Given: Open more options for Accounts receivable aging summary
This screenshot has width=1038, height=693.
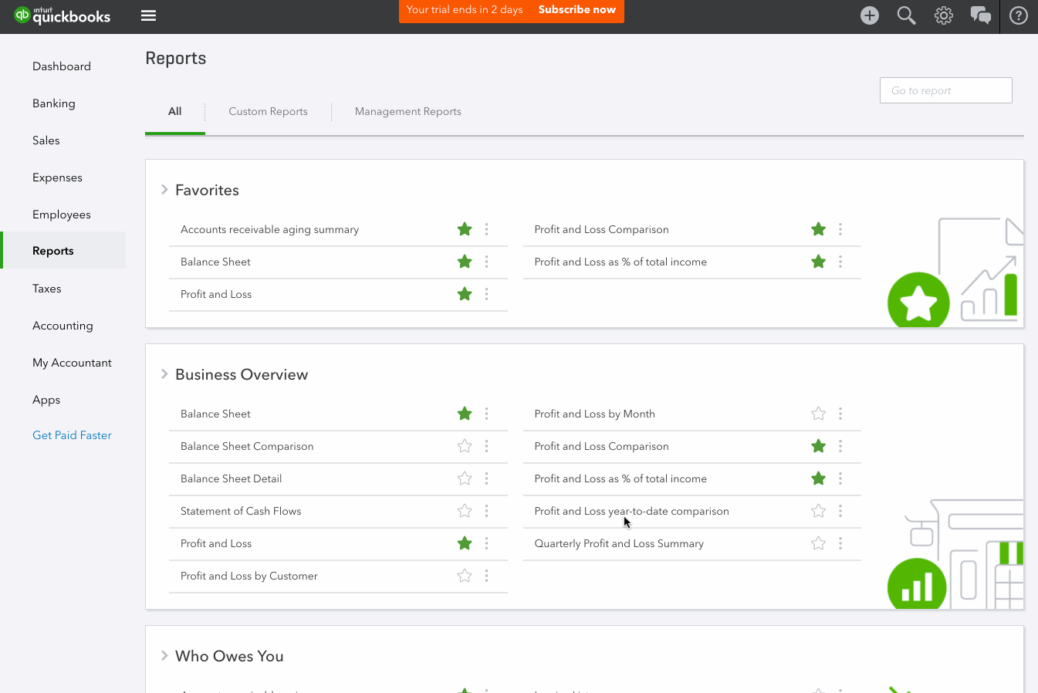Looking at the screenshot, I should click(x=486, y=229).
